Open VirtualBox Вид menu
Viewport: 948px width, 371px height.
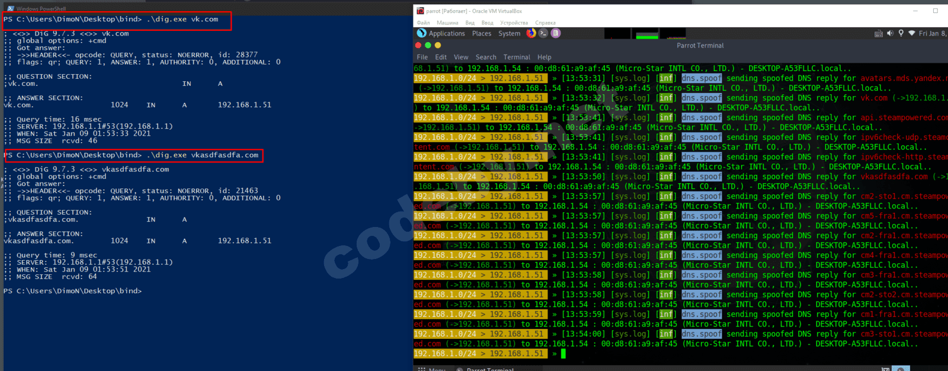click(x=470, y=23)
